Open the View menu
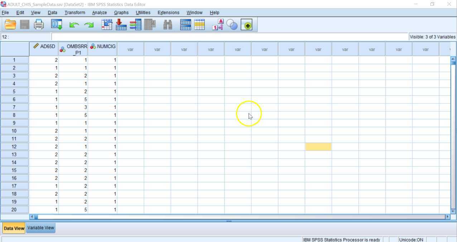 pyautogui.click(x=35, y=13)
